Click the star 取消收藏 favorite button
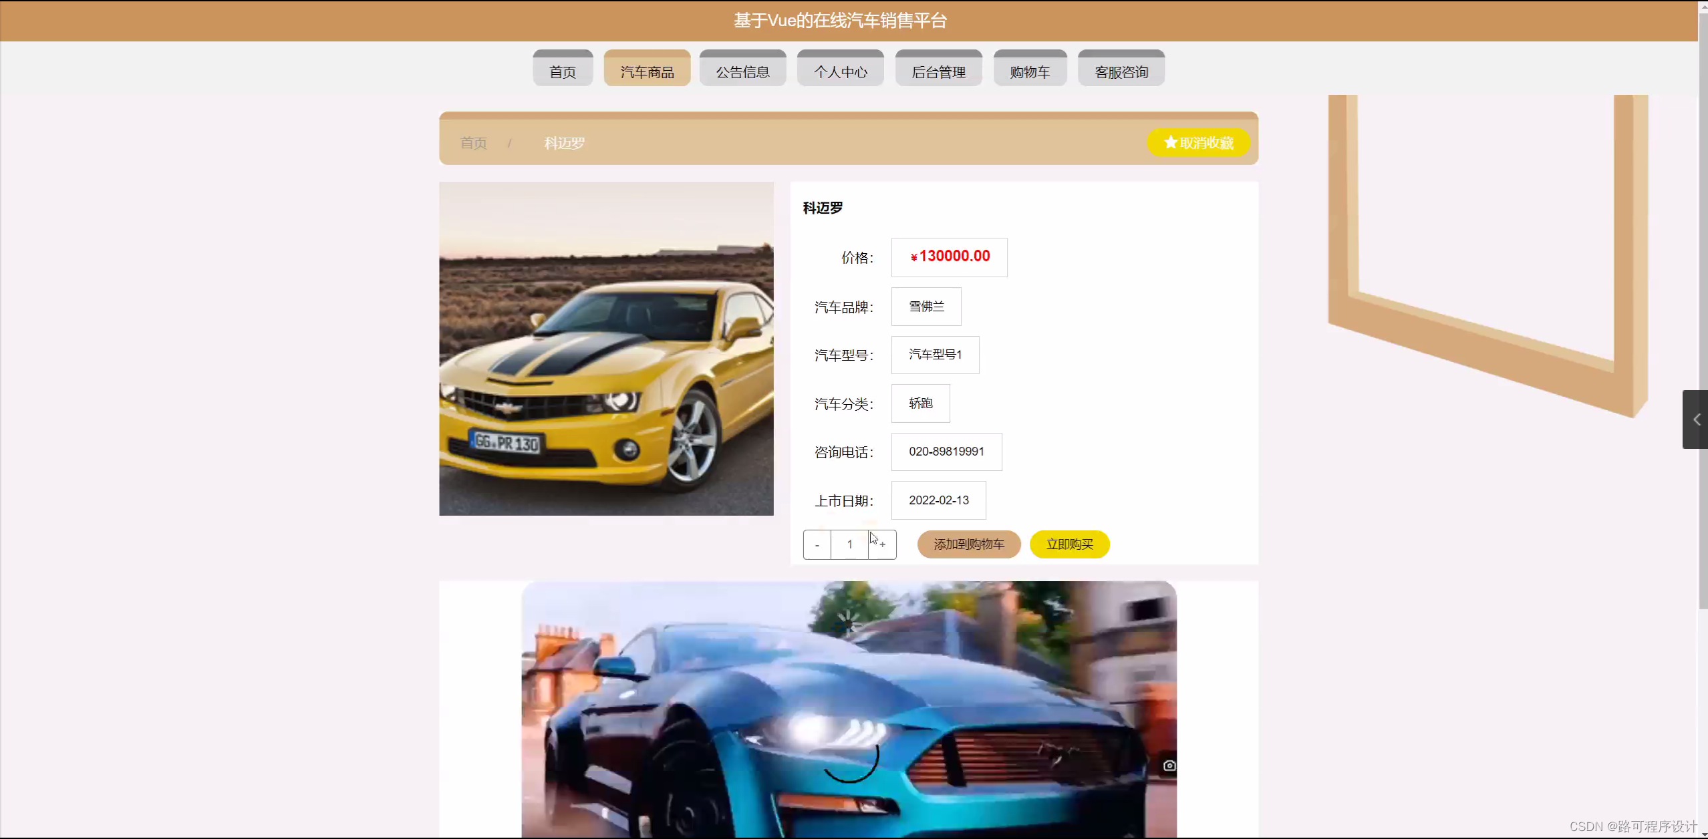 (x=1198, y=142)
